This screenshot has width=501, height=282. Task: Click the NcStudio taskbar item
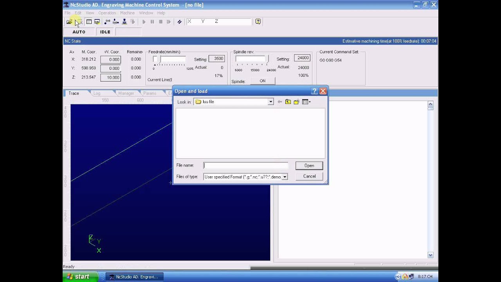(134, 277)
